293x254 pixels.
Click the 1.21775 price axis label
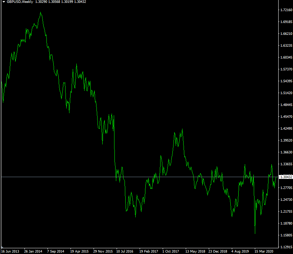click(x=286, y=212)
